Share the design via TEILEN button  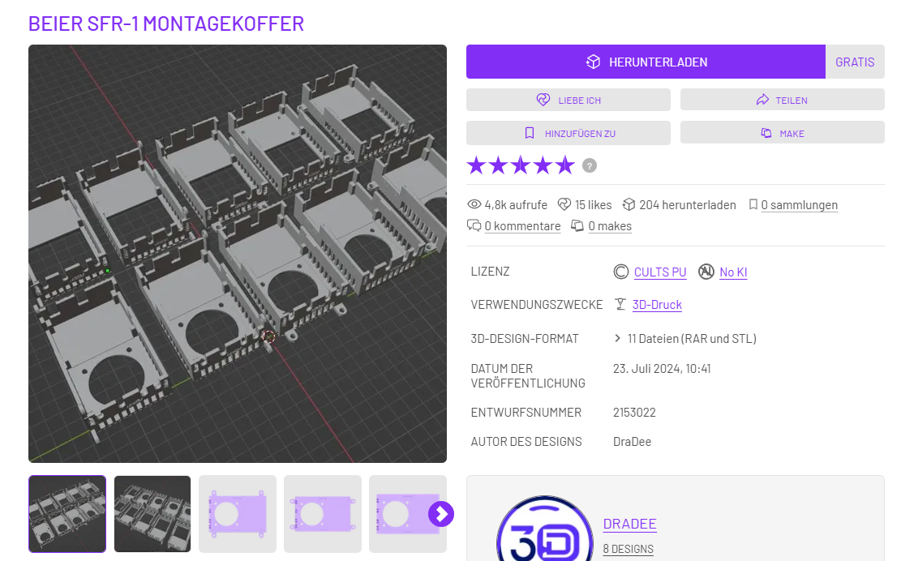[782, 100]
